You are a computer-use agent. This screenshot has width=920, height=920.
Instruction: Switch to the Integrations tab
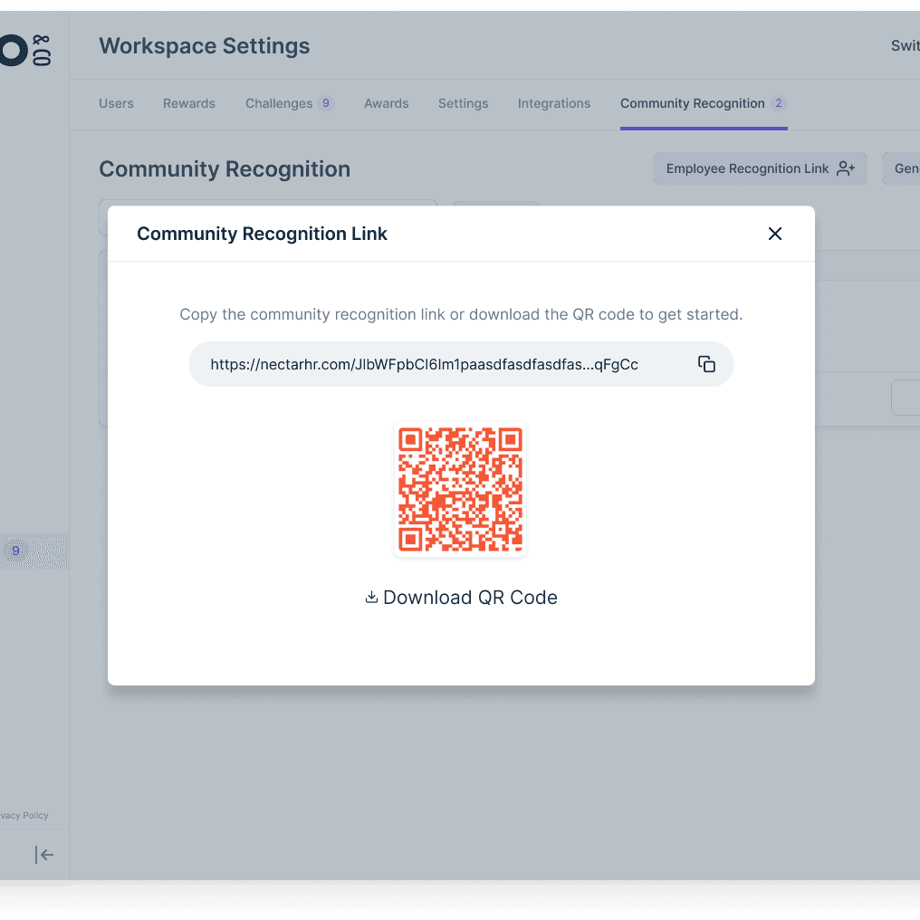click(554, 103)
